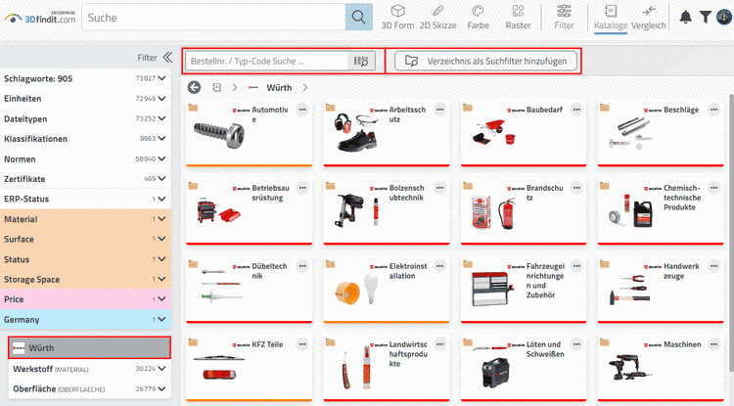Screen dimensions: 734x406
Task: Click Verzeichnis als Suchfilter hinzufügen
Action: tap(485, 62)
